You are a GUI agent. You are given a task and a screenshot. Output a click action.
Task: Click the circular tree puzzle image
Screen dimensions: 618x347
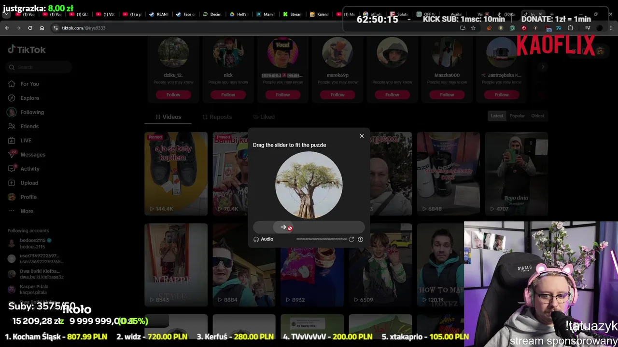tap(309, 185)
